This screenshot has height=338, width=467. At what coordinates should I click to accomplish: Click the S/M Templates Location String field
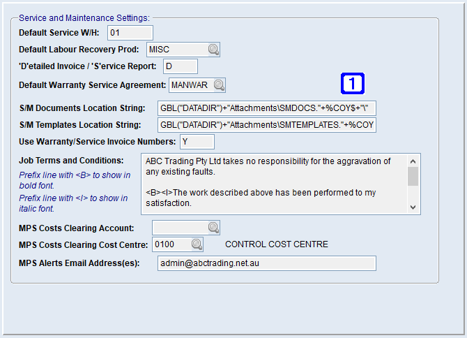(266, 125)
